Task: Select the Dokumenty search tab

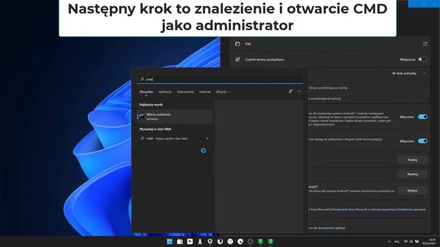Action: coord(185,92)
